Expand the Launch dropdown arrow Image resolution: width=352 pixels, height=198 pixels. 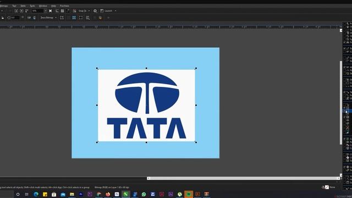pyautogui.click(x=116, y=11)
